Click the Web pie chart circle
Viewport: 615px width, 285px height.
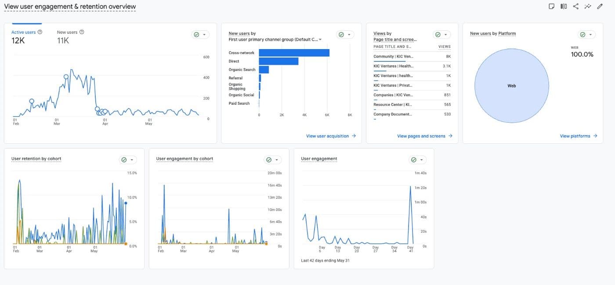512,85
